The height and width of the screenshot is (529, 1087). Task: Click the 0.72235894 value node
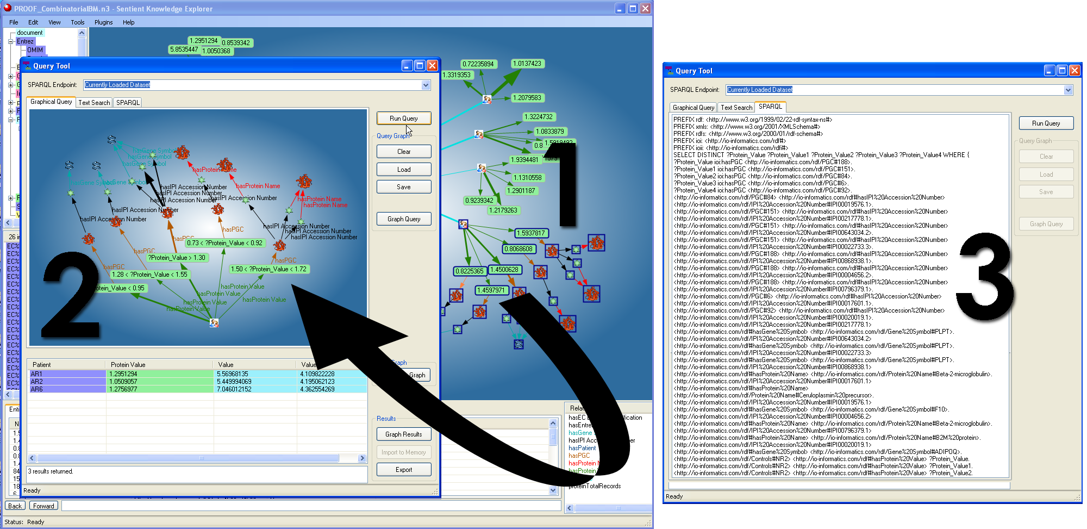click(478, 64)
